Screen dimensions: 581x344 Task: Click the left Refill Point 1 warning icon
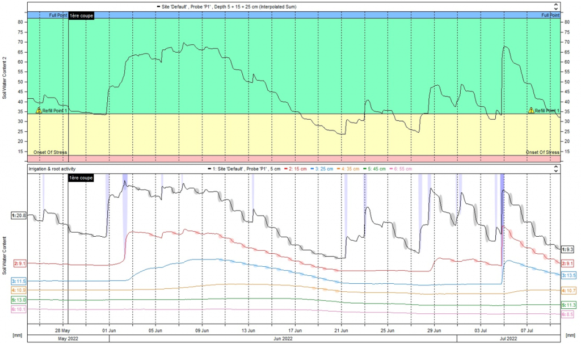[39, 111]
